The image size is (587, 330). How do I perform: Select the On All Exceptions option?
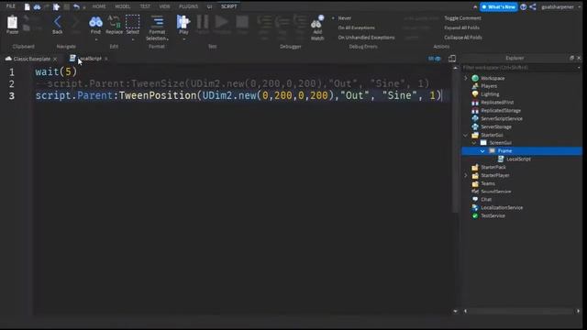point(356,27)
